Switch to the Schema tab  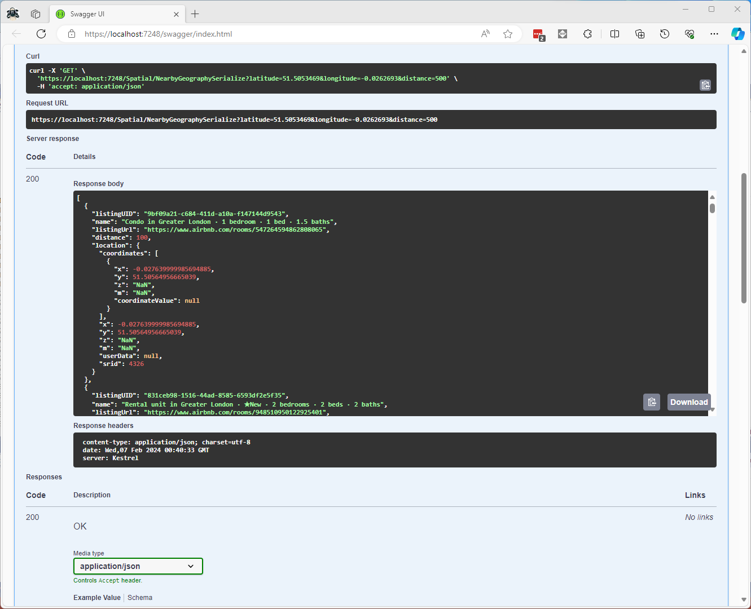[140, 598]
